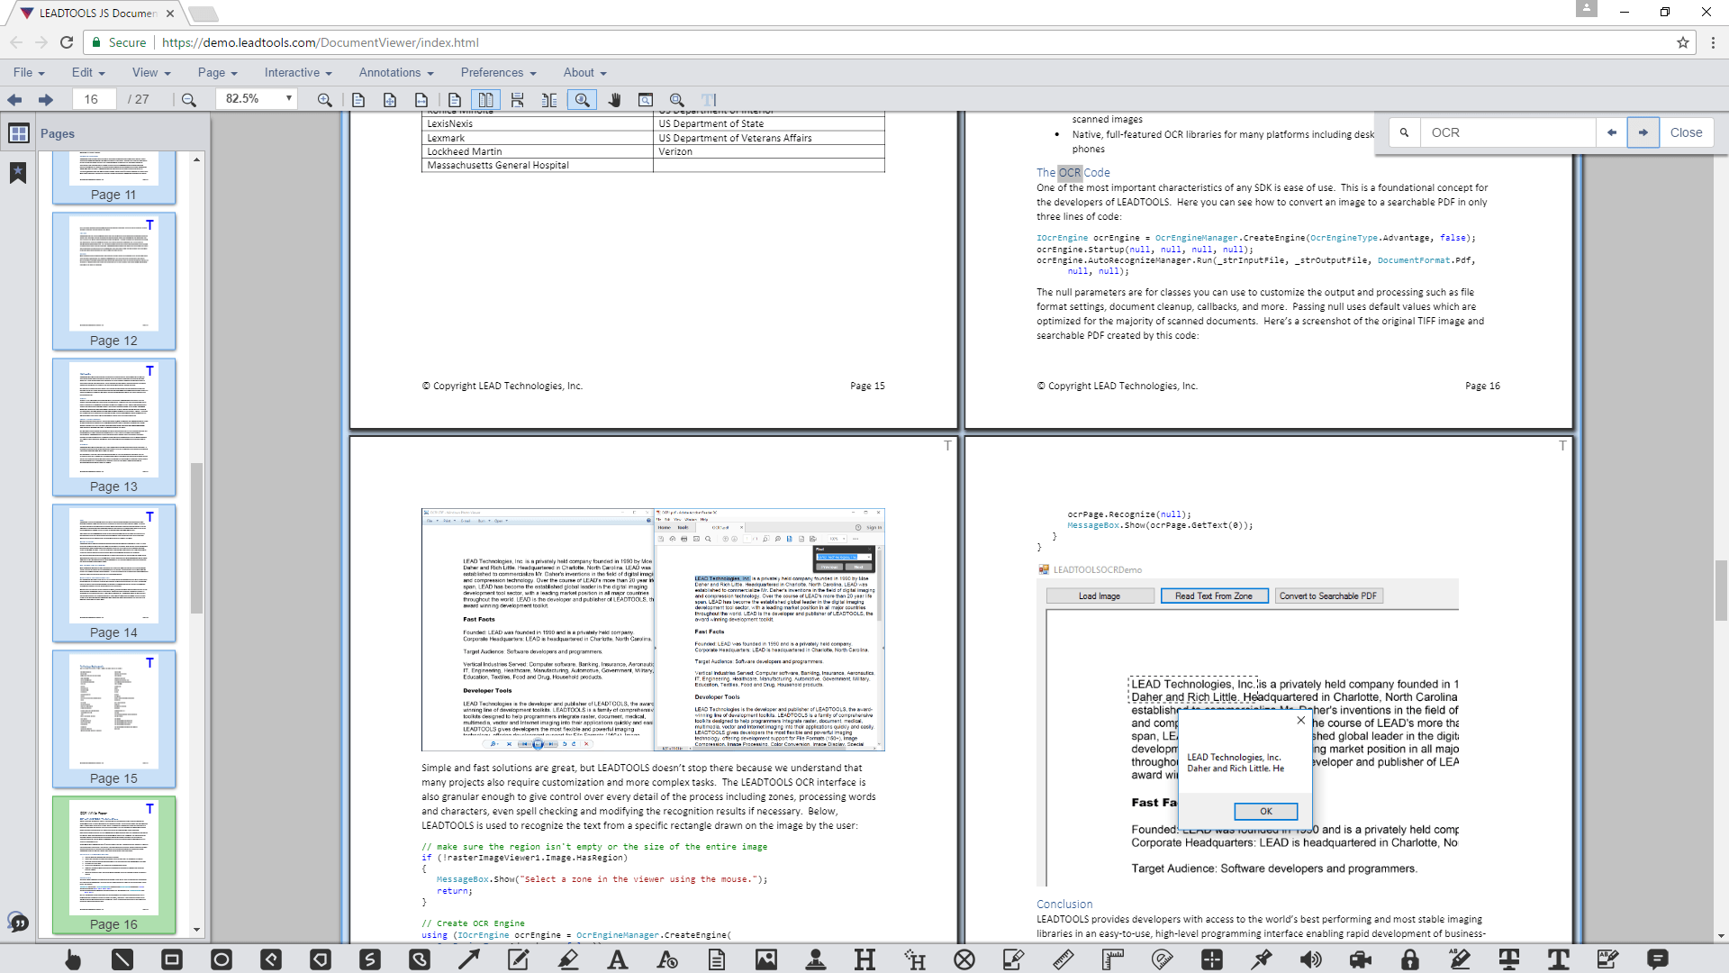Expand the Preferences menu

pos(498,73)
